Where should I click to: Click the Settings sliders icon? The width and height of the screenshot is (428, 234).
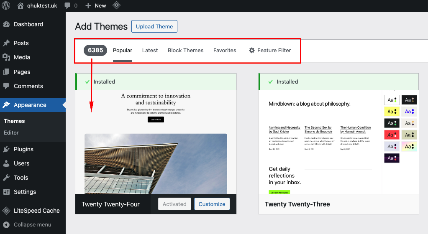(6, 192)
